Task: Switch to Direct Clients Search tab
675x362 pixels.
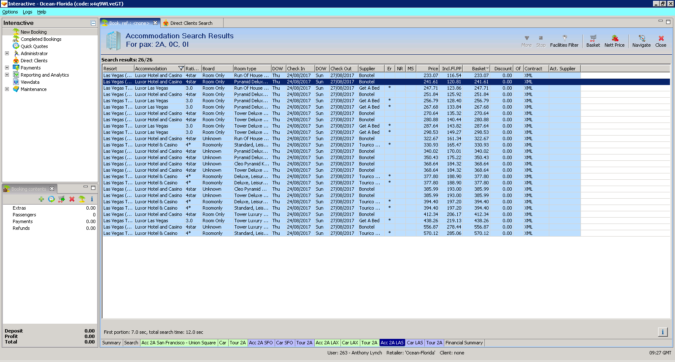Action: click(x=191, y=23)
